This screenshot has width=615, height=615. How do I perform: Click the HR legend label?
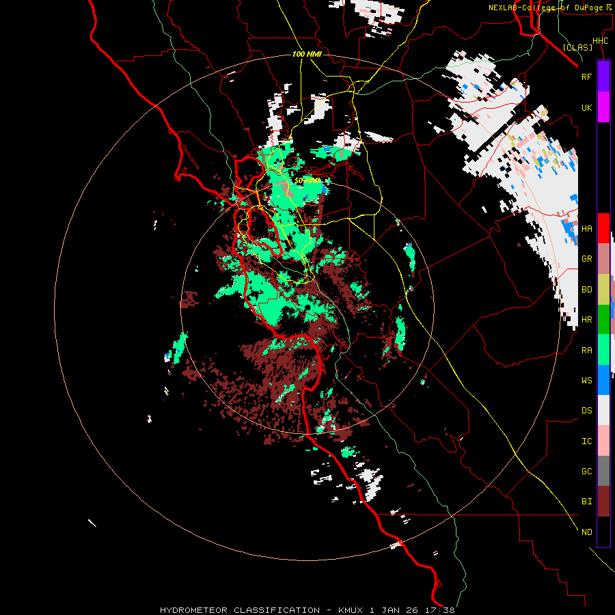[x=586, y=320]
